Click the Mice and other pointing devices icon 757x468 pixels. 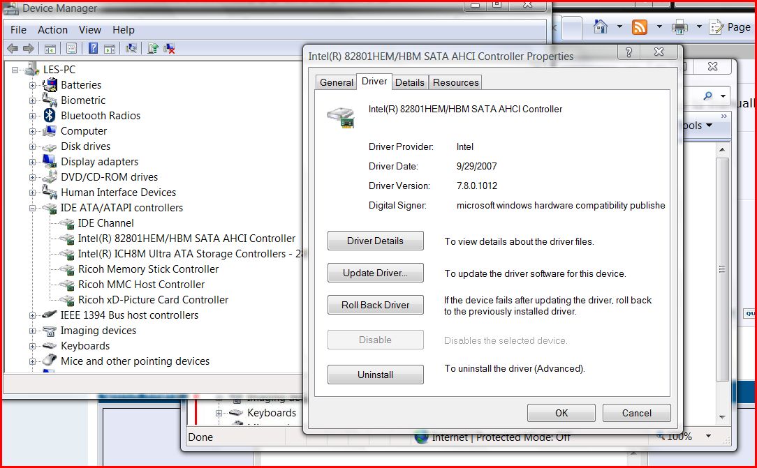pyautogui.click(x=50, y=361)
